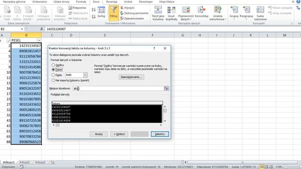Open the RMD date format dropdown
Viewport: 301px width, 169px height.
85,75
